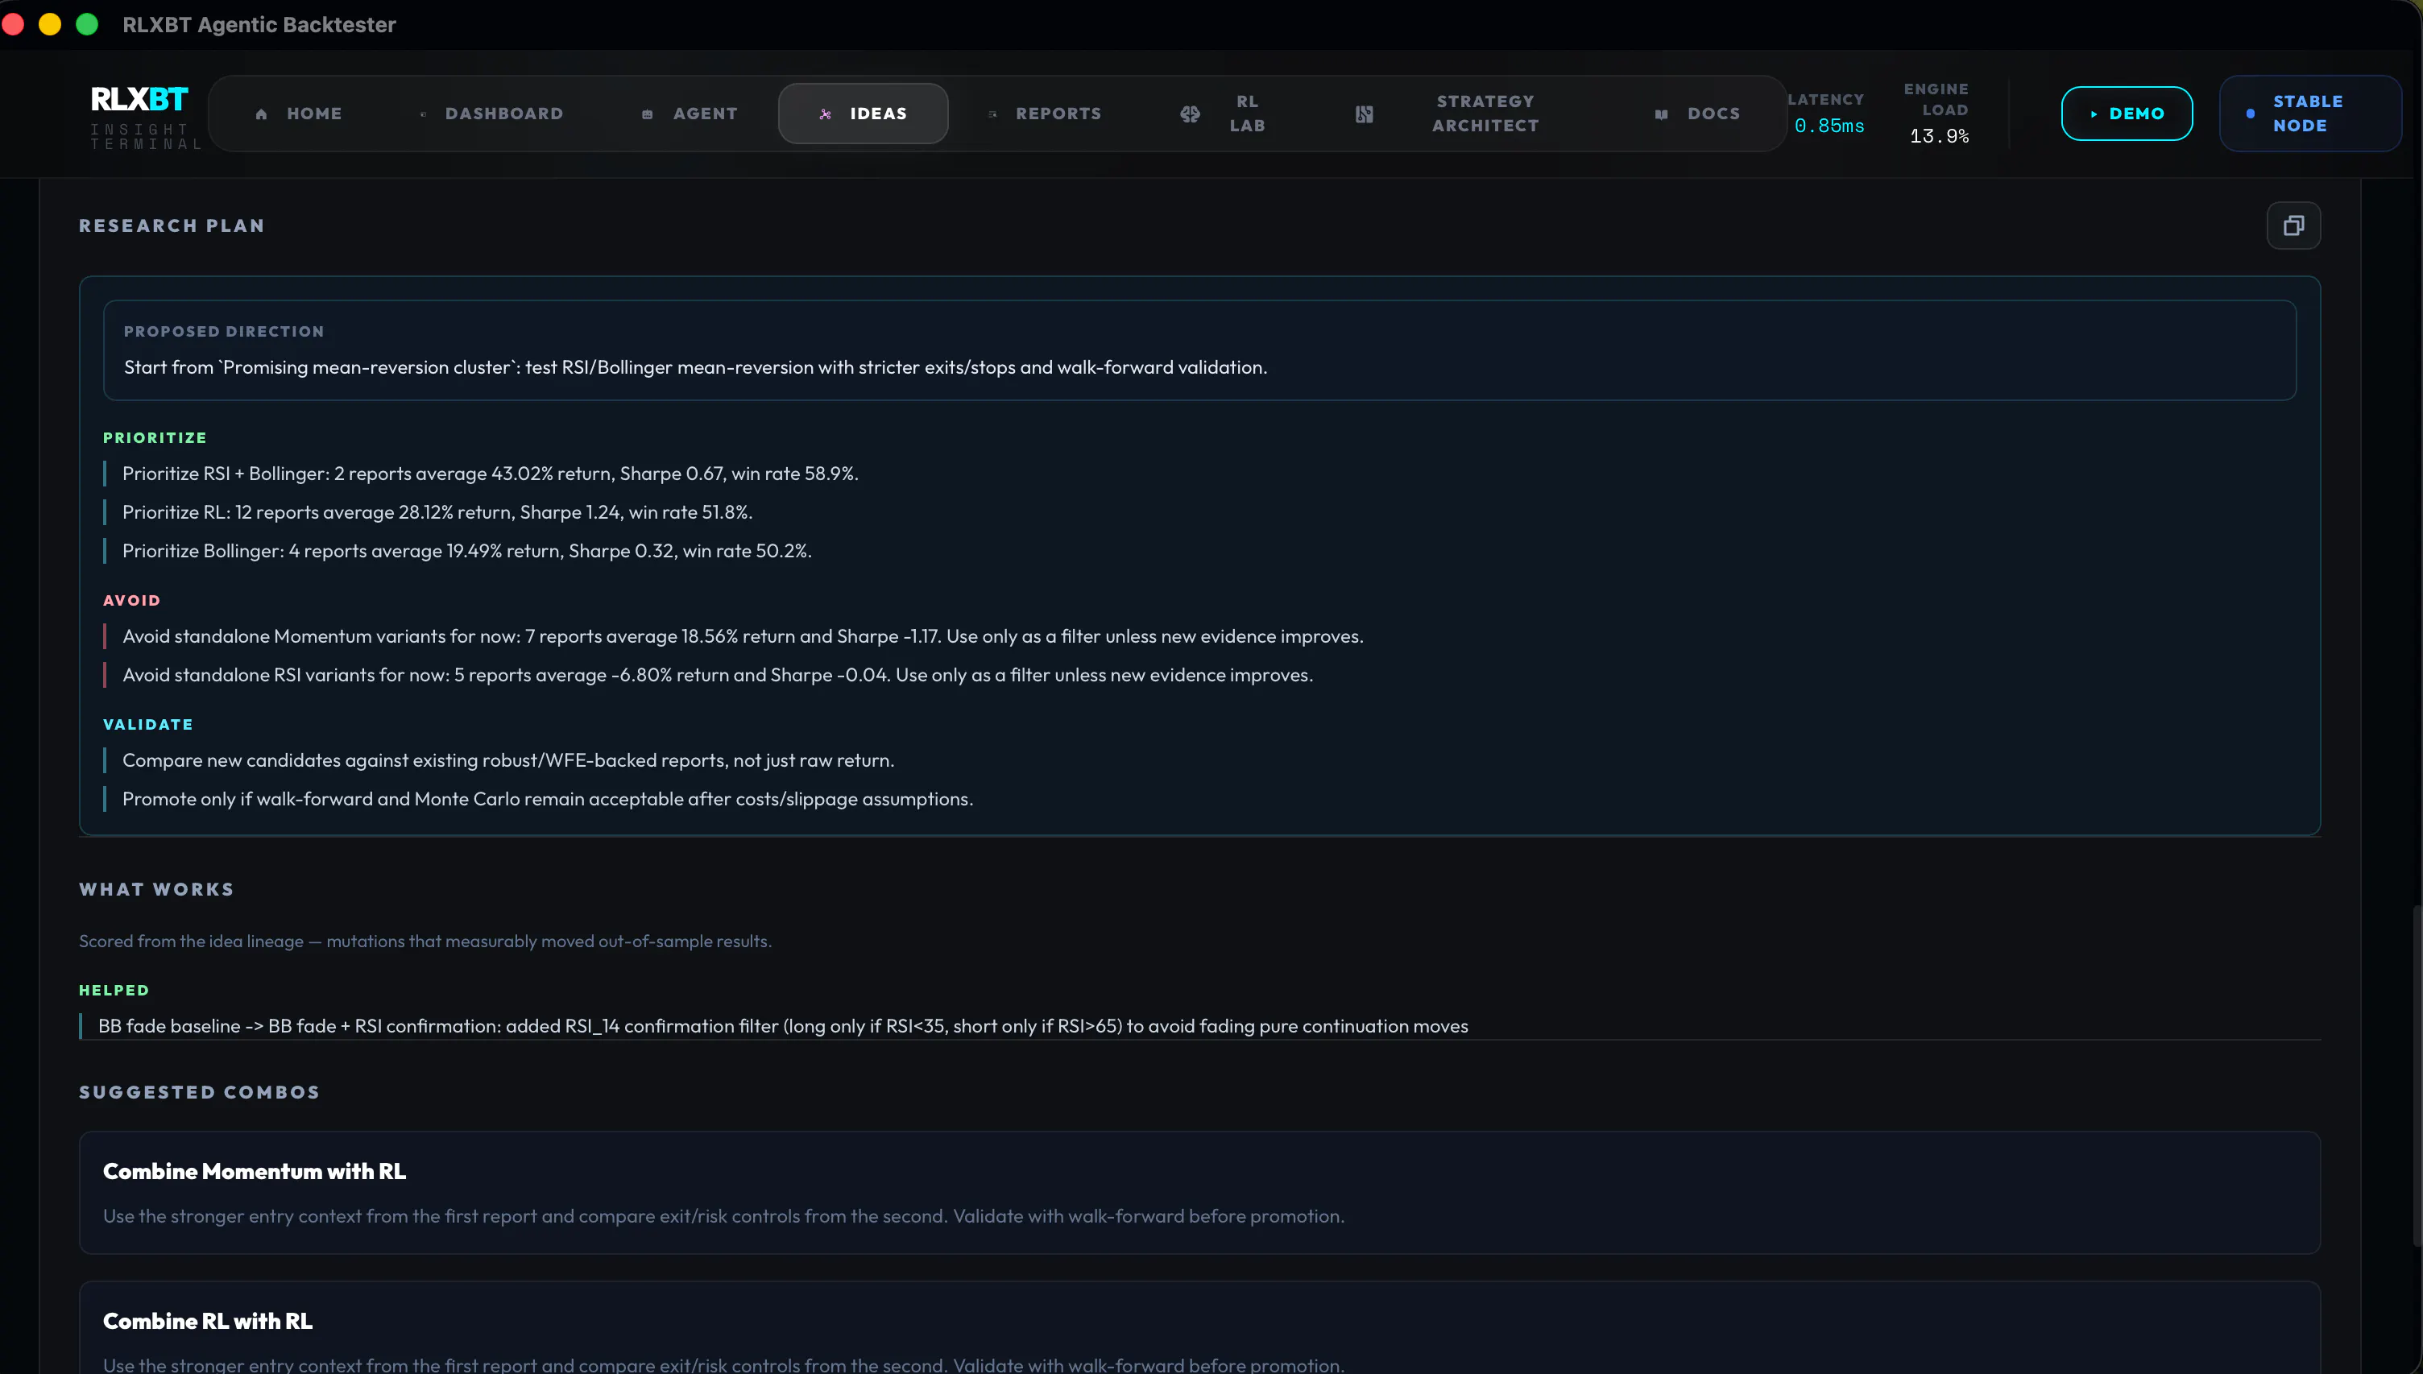Click the Stable Node status button

[x=2309, y=114]
